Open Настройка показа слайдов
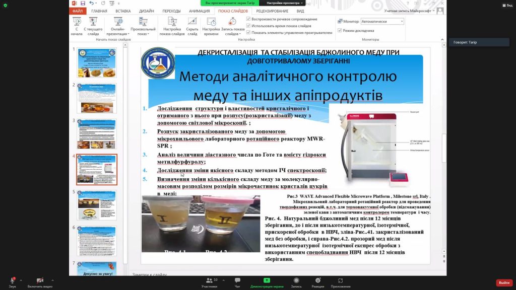516x290 pixels. pyautogui.click(x=172, y=26)
